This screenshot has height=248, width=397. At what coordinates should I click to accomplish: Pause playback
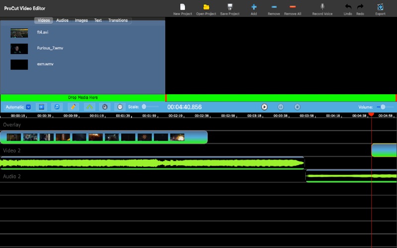pyautogui.click(x=280, y=107)
